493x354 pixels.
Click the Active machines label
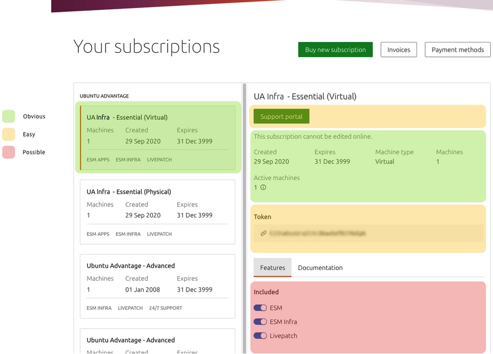pyautogui.click(x=277, y=178)
